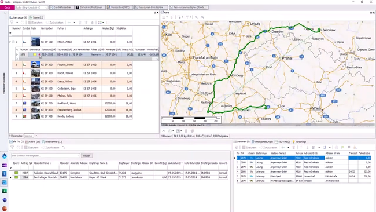Click the blue dollar icon in the left sidebar
Image resolution: width=376 pixels, height=212 pixels.
tap(4, 174)
